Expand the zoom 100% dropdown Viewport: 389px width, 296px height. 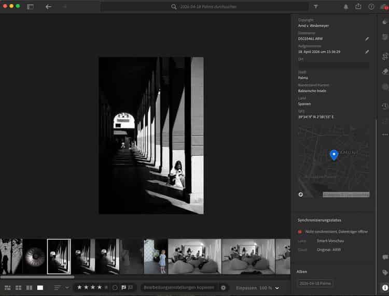277,288
